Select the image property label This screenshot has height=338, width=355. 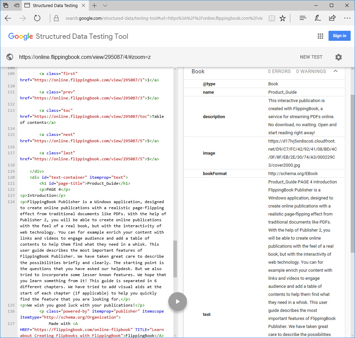coord(209,153)
